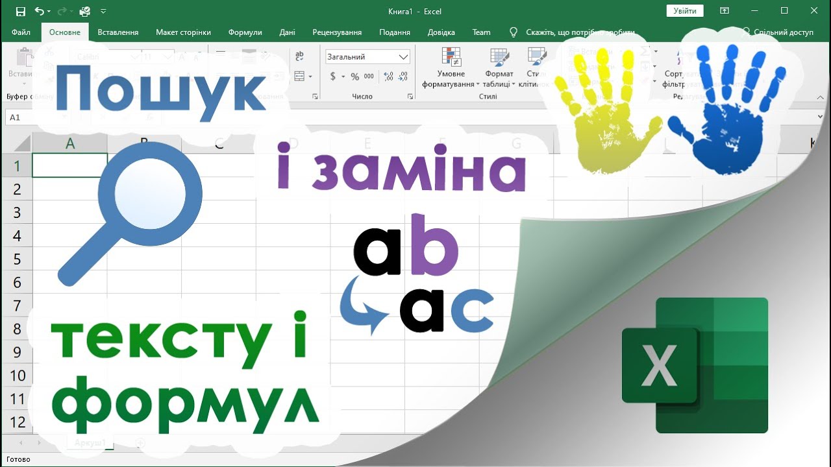Open the Довідка tab
831x467 pixels.
[x=441, y=32]
